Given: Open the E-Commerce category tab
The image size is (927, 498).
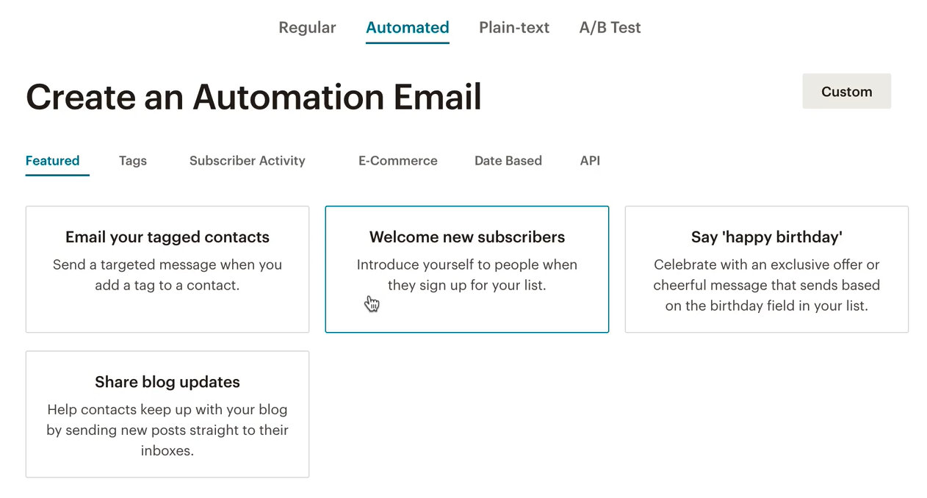Looking at the screenshot, I should [397, 161].
